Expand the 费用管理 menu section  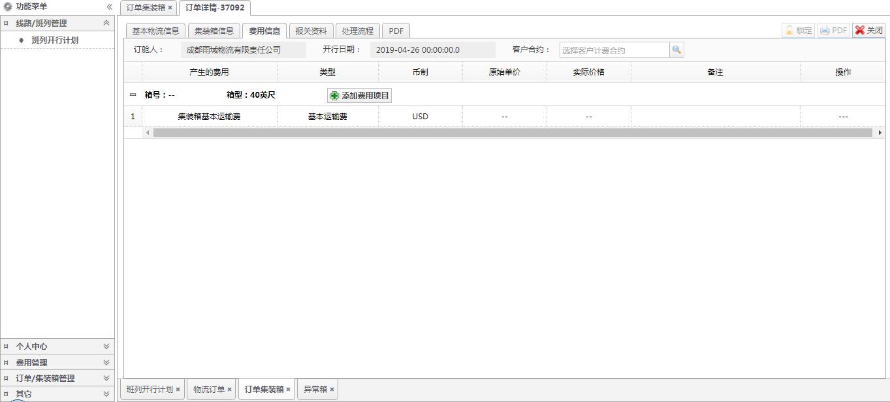click(106, 362)
